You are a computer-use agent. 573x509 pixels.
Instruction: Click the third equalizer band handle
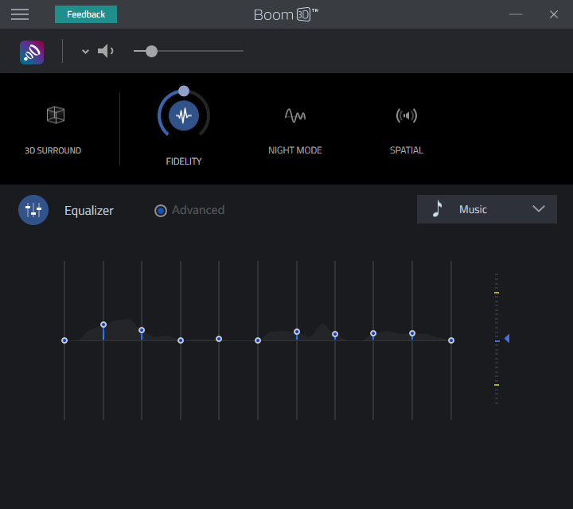(x=142, y=330)
